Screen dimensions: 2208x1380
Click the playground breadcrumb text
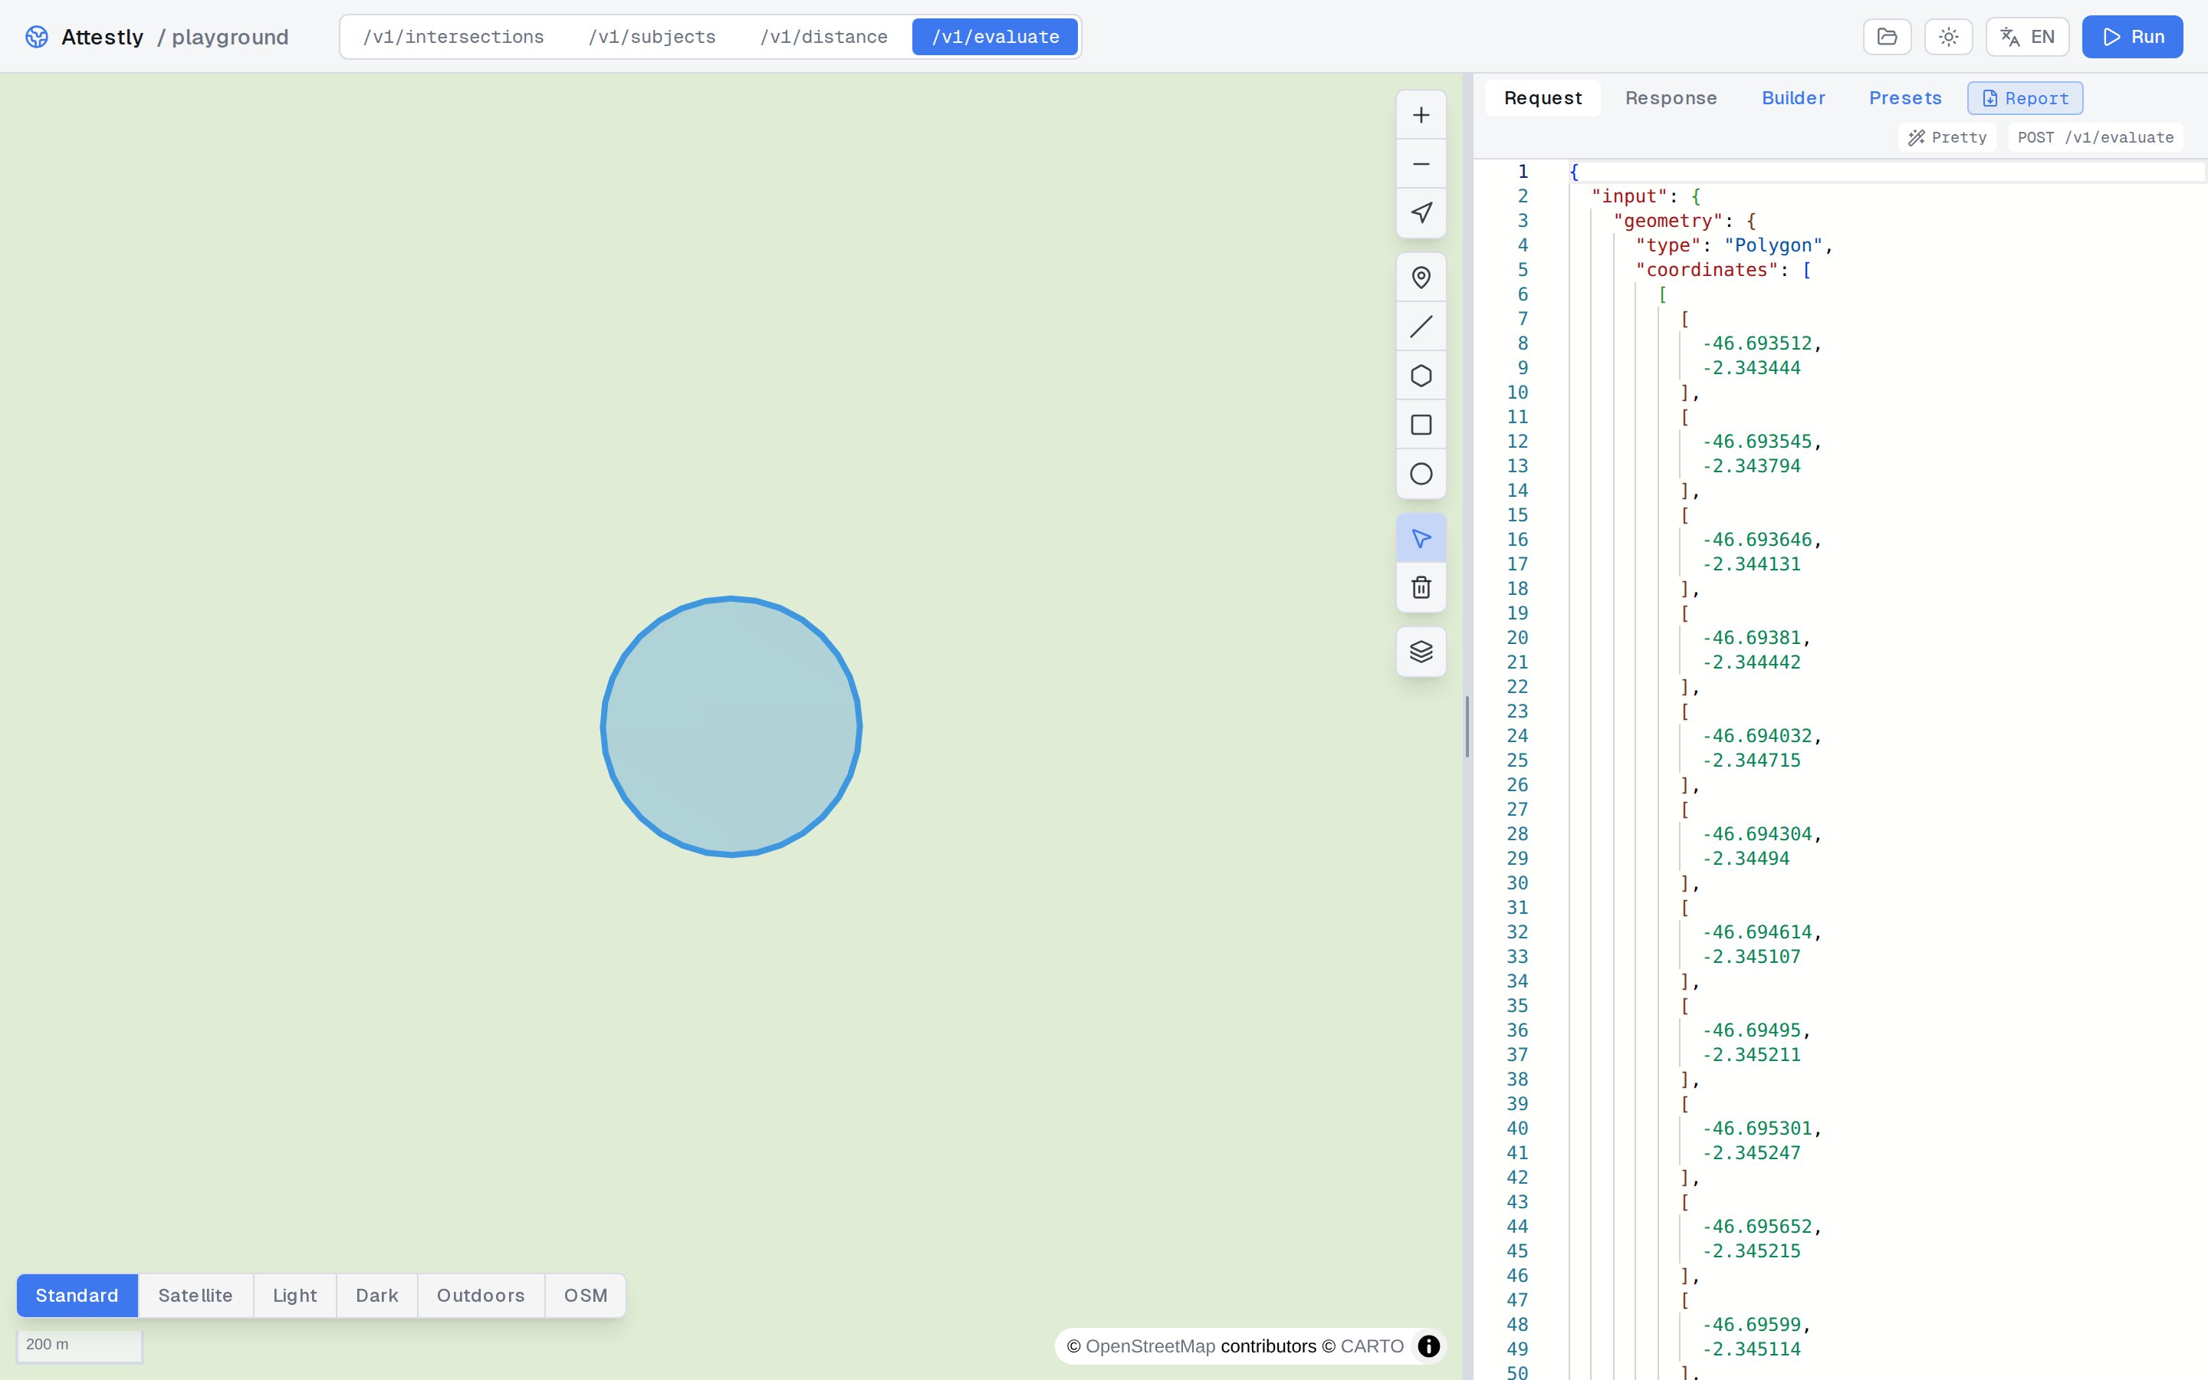pos(230,37)
